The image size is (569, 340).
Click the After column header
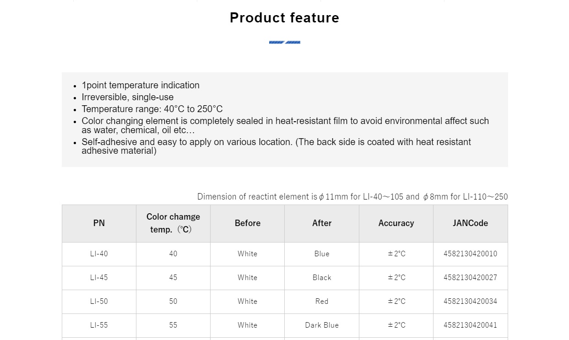pos(322,223)
